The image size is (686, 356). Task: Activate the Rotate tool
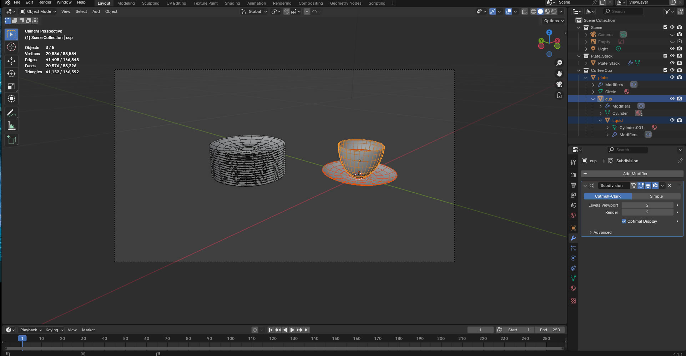11,74
